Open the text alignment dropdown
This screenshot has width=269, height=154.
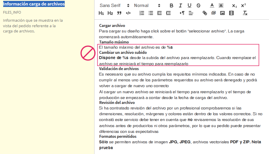191,13
